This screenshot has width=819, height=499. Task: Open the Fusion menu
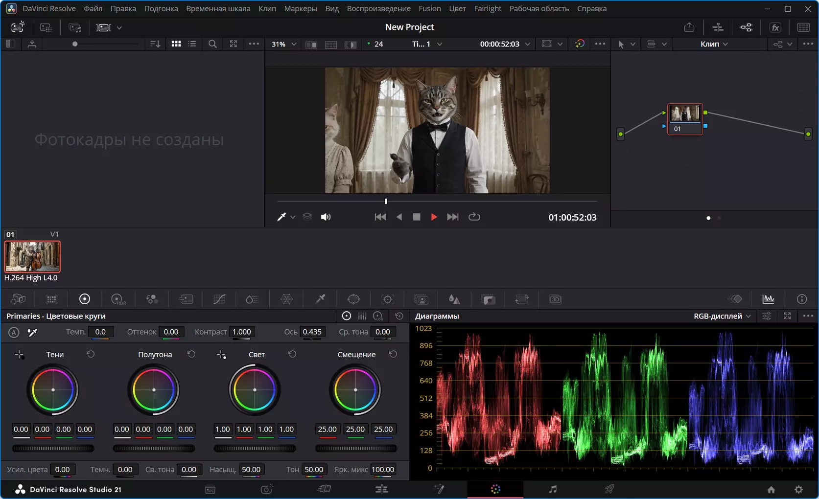tap(430, 8)
